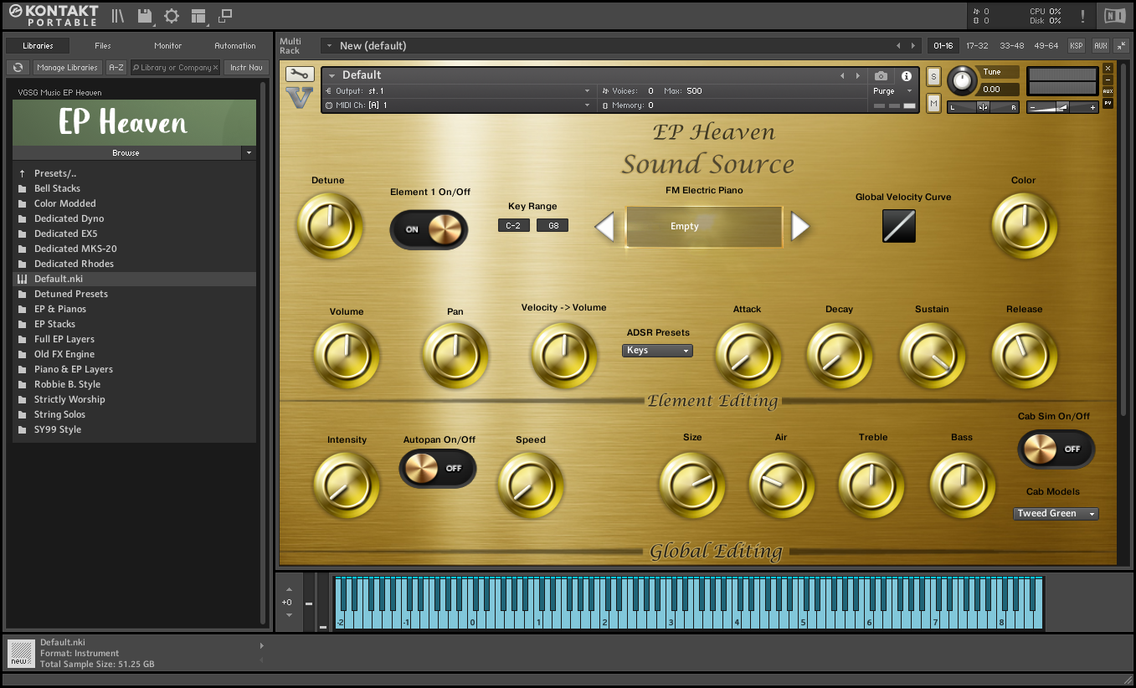Click the C-2 key range low button

click(x=514, y=225)
